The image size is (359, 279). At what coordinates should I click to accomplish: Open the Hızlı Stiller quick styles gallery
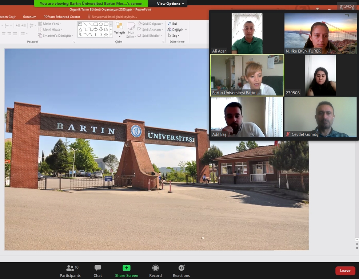(x=131, y=30)
